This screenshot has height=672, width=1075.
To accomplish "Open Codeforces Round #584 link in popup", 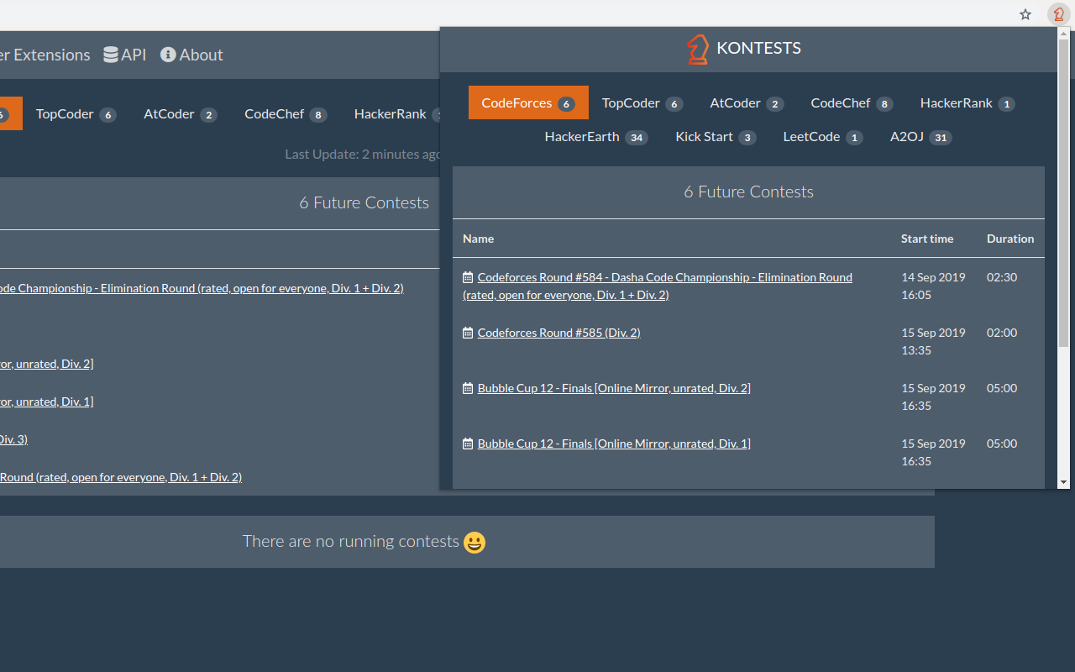I will pos(658,286).
